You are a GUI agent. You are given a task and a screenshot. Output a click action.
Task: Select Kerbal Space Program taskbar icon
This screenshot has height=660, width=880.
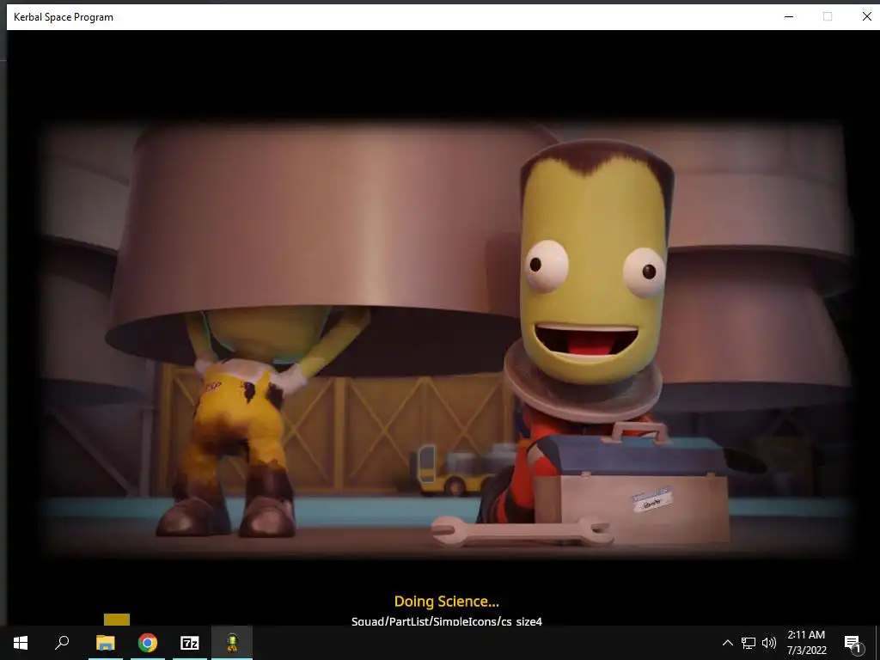point(232,643)
